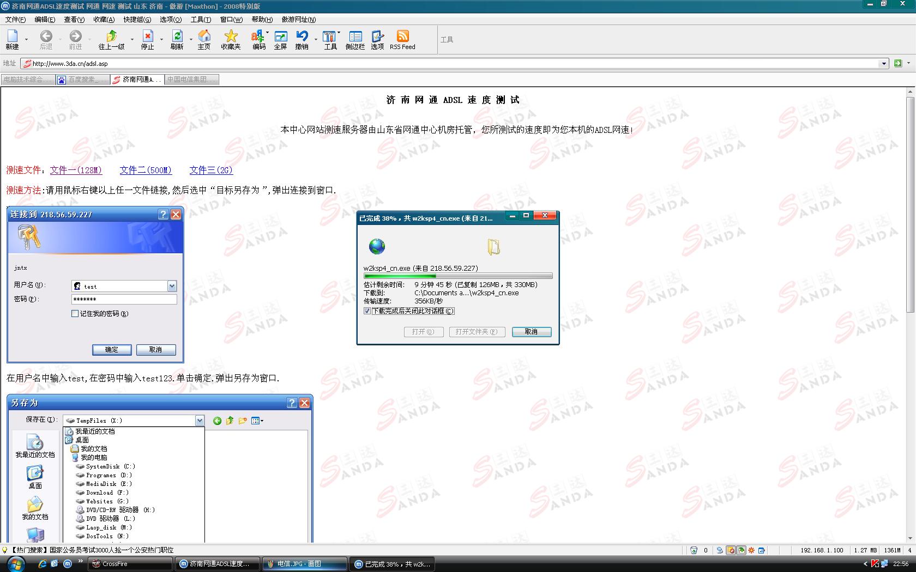Open the 傲游网址(N) menu
916x572 pixels.
(298, 20)
